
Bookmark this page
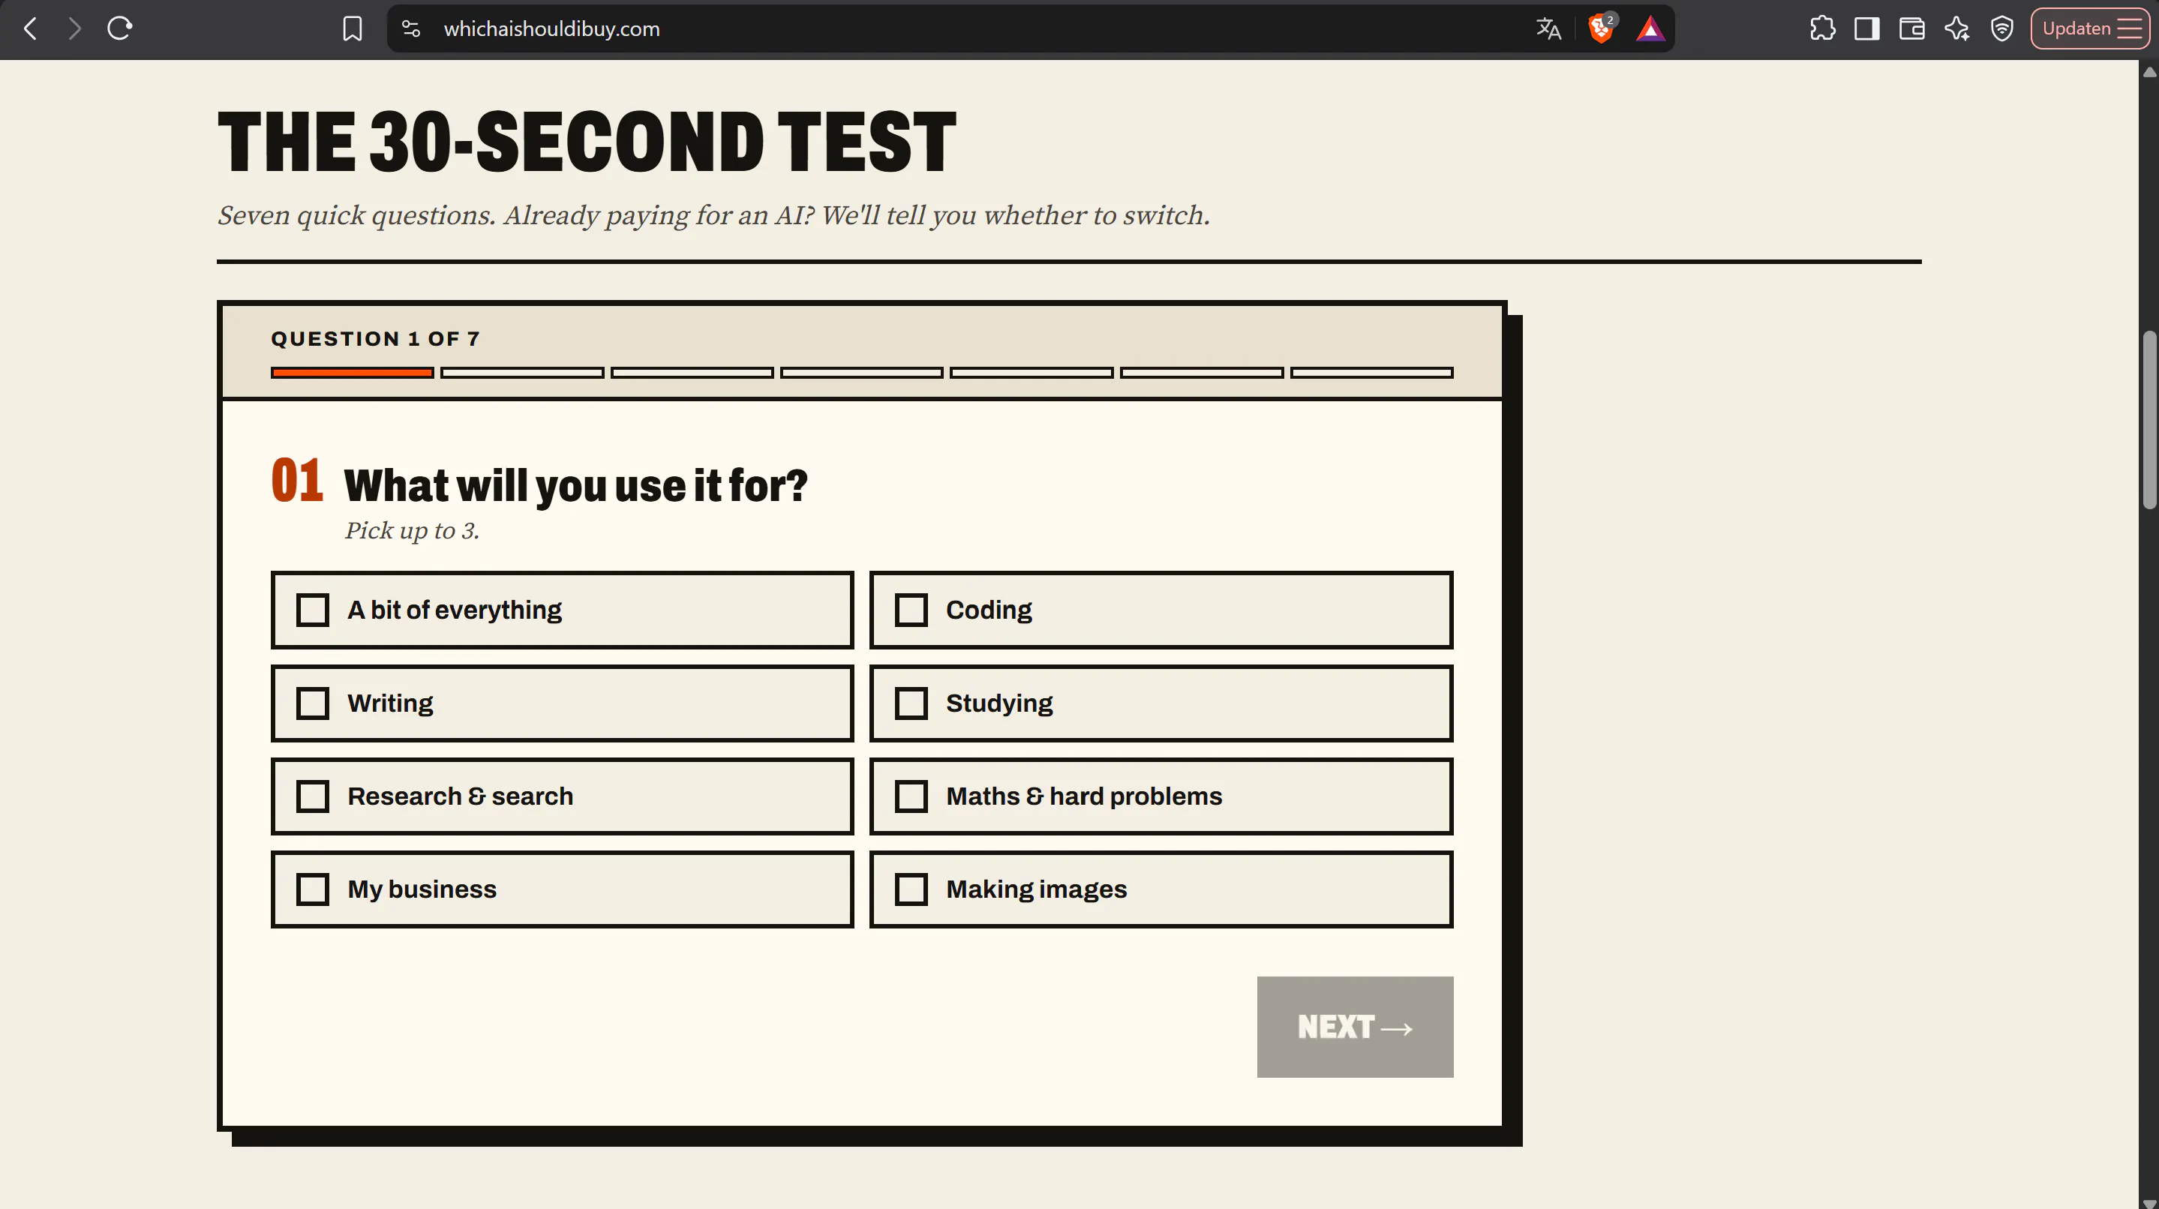[353, 28]
